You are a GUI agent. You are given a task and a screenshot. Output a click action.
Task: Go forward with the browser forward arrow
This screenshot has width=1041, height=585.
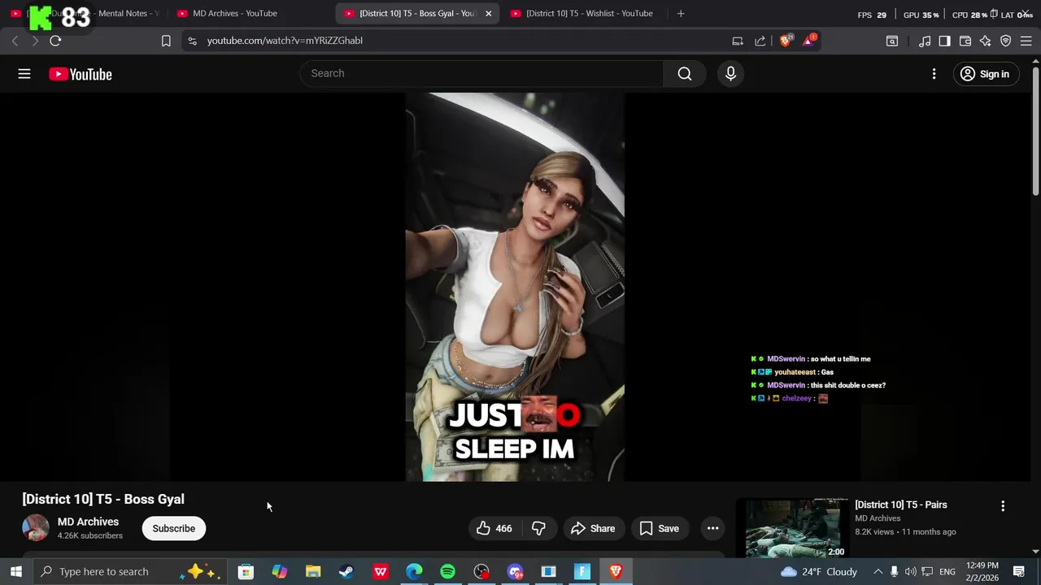coord(35,41)
